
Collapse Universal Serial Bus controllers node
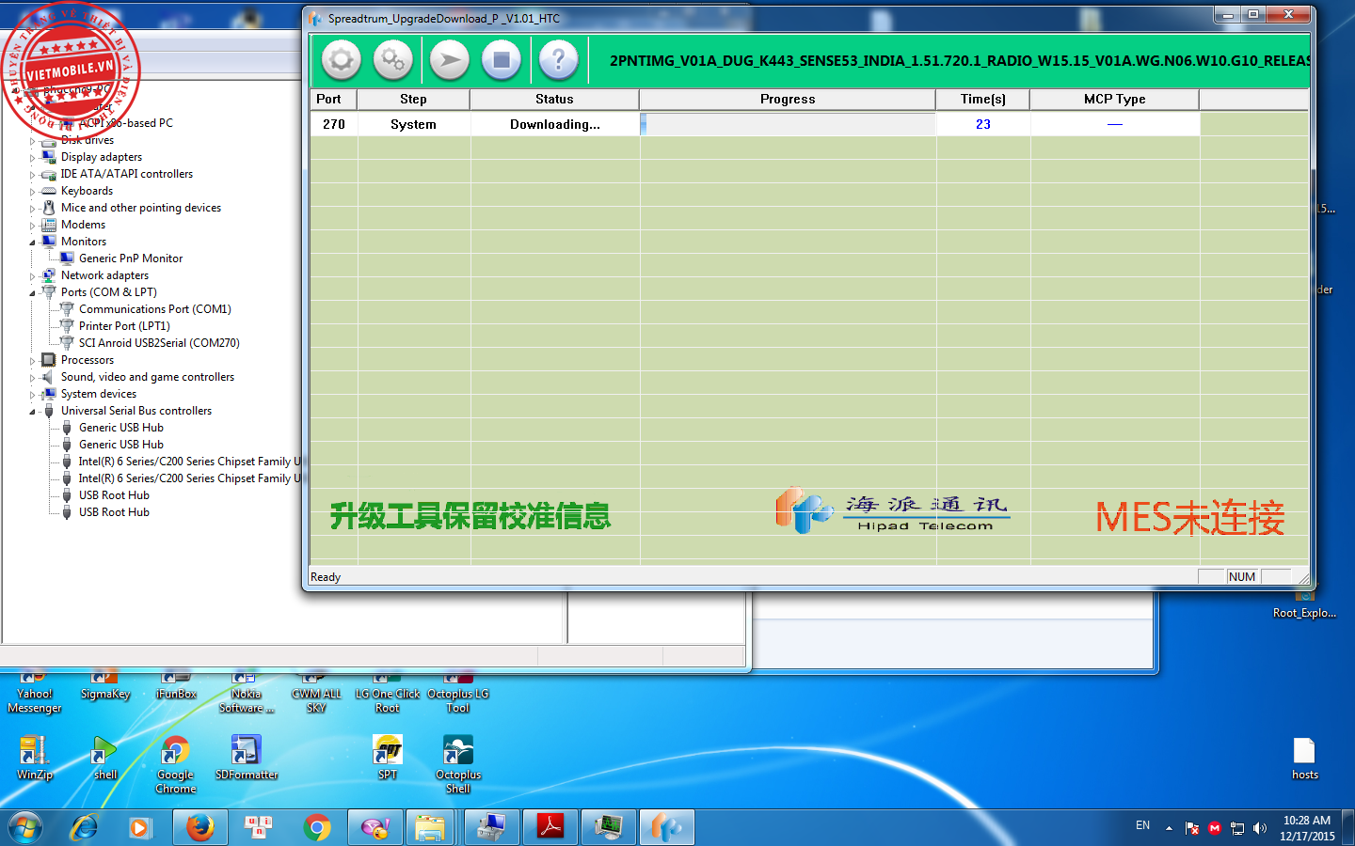tap(32, 412)
